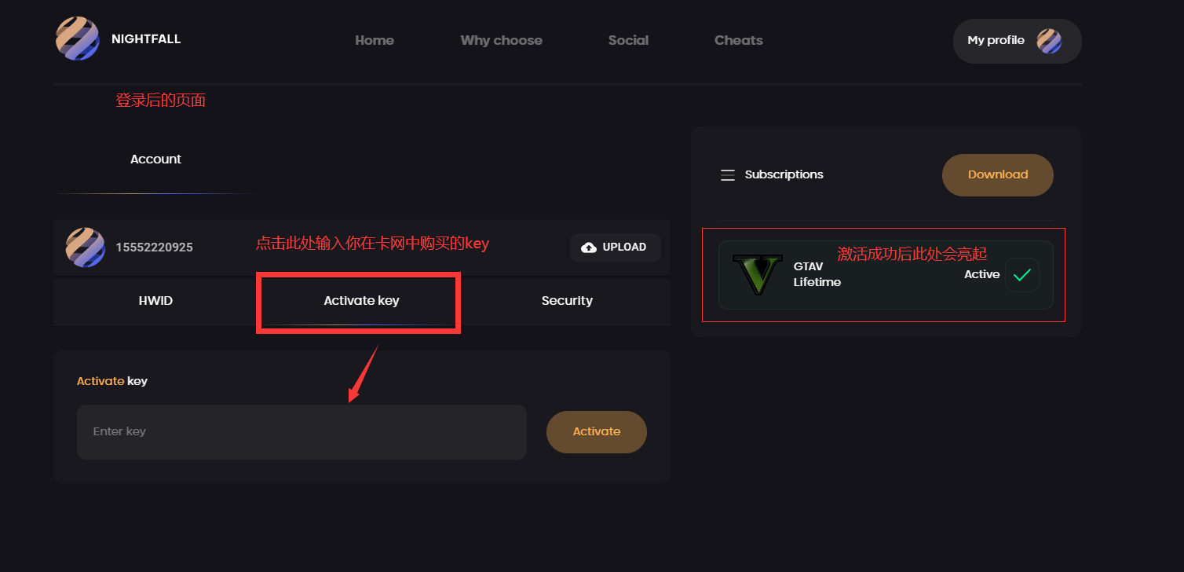Focus the Enter key input field
This screenshot has width=1184, height=572.
[x=301, y=432]
